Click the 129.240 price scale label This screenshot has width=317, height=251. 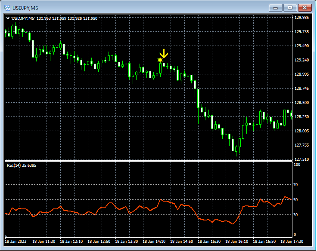[x=301, y=60]
